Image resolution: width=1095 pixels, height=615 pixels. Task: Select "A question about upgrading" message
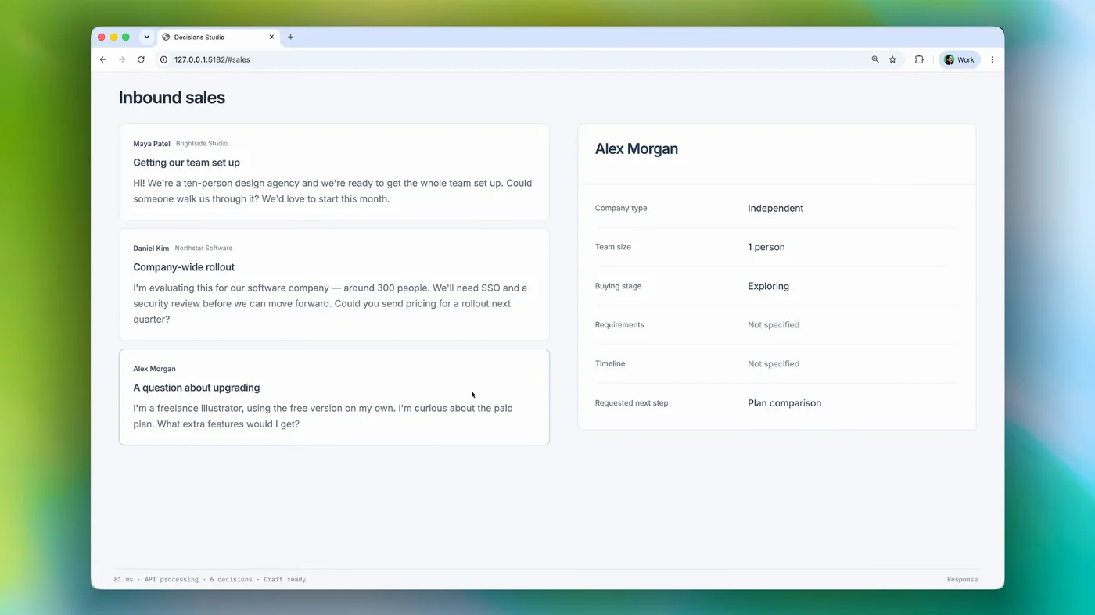[x=334, y=397]
